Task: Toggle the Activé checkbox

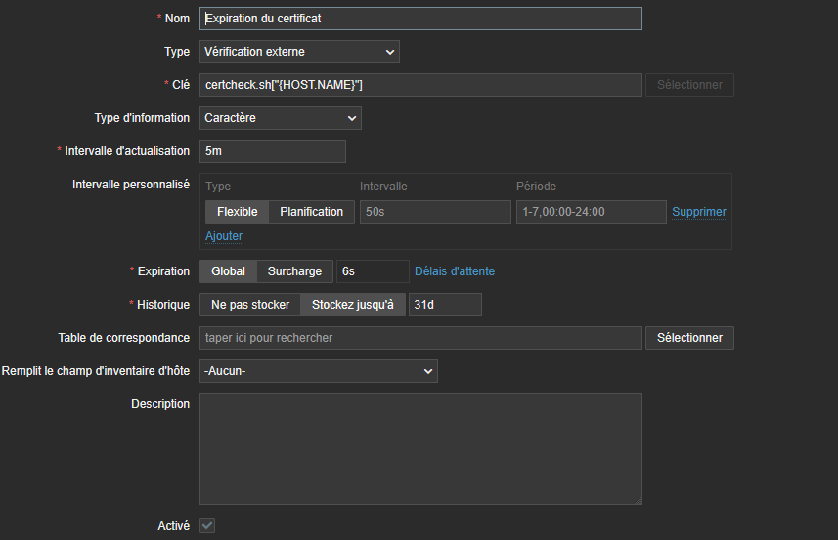Action: [207, 525]
